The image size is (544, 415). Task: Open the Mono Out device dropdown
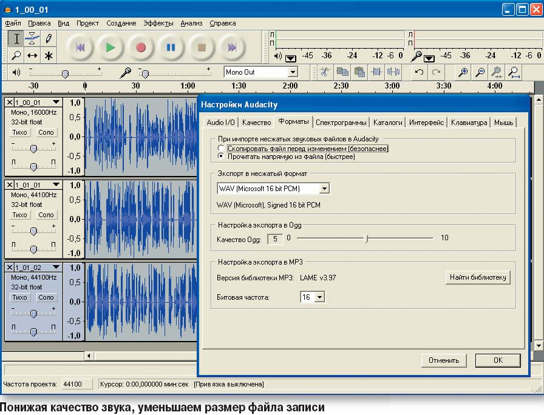click(293, 72)
